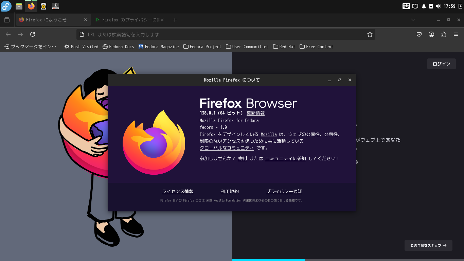Open the ライセンス情報 link
Screen dimensions: 464x261
(x=178, y=192)
